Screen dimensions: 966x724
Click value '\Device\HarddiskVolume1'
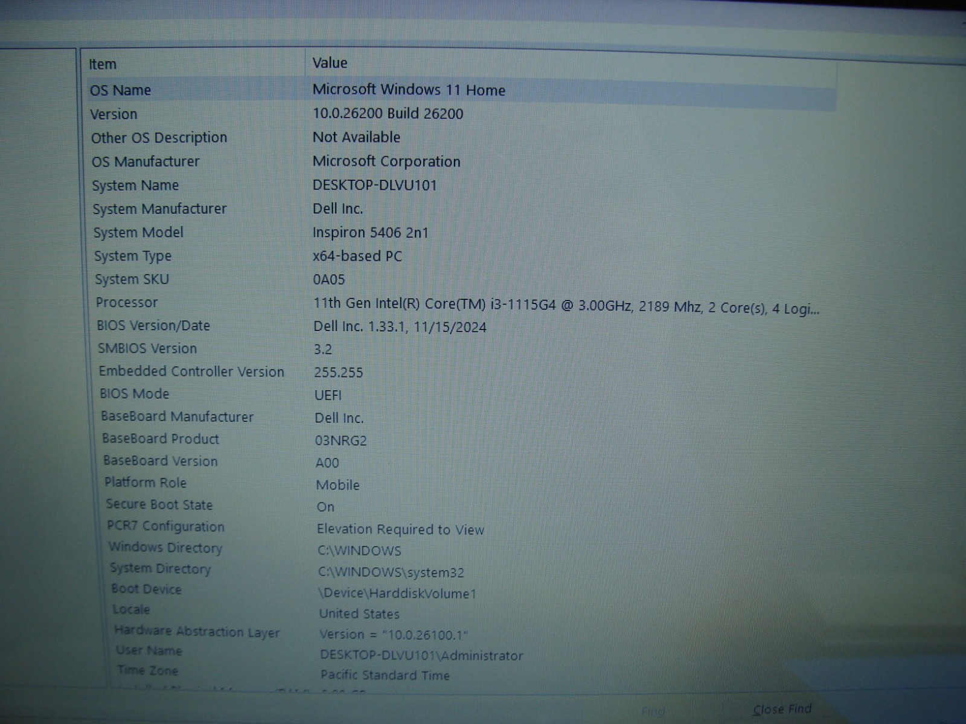point(397,593)
